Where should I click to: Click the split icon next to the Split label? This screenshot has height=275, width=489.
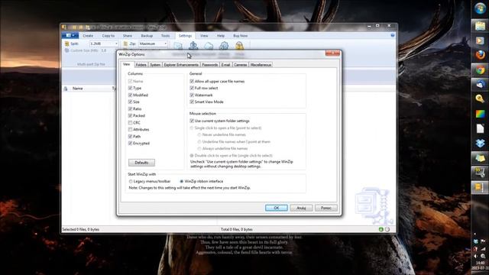66,44
